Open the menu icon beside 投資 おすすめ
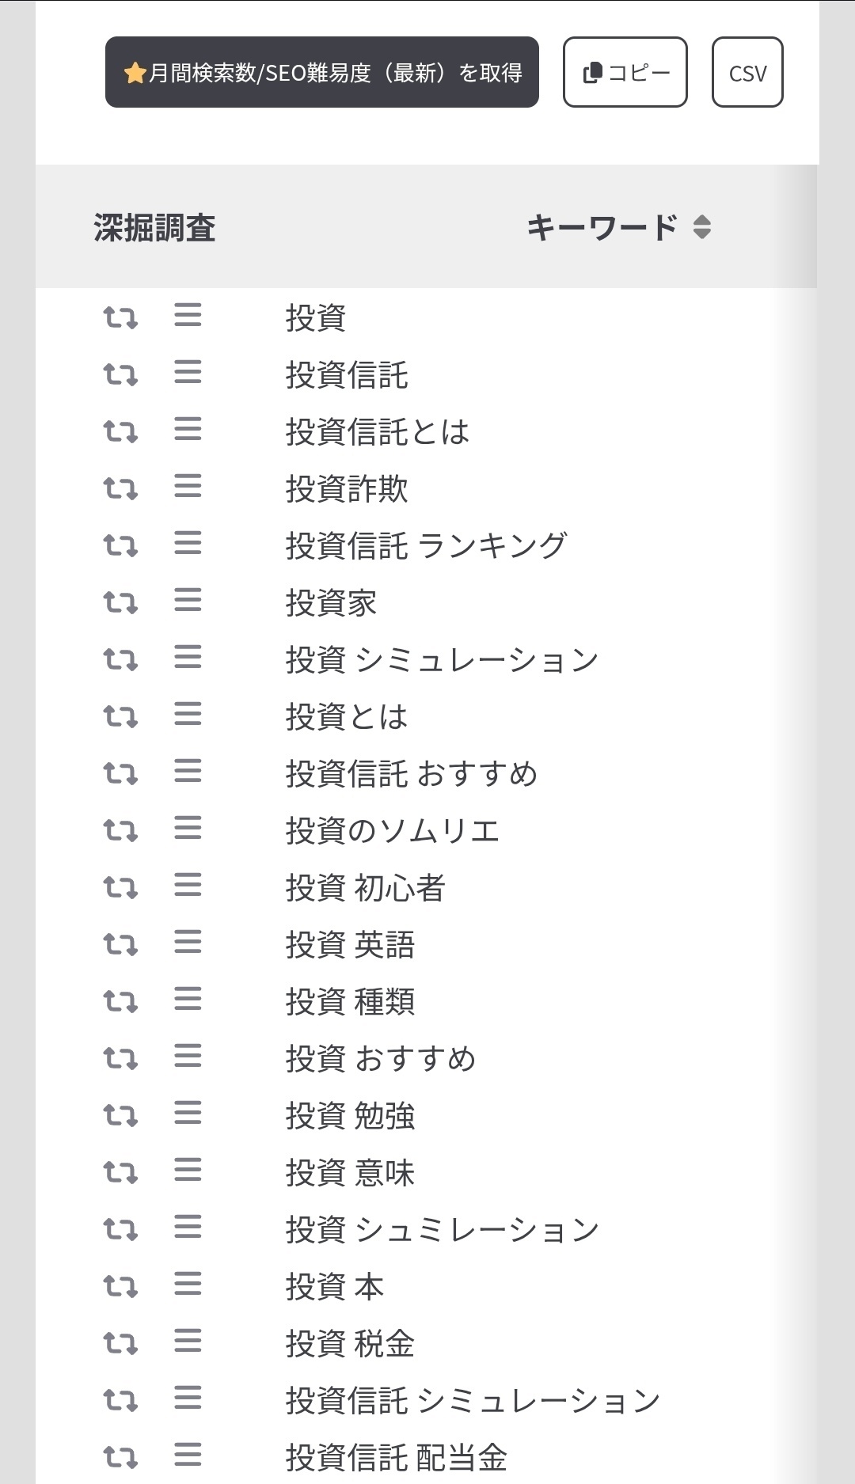 [x=188, y=1056]
